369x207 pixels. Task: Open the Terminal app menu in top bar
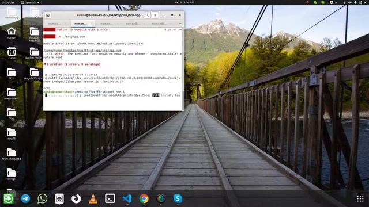click(x=30, y=2)
